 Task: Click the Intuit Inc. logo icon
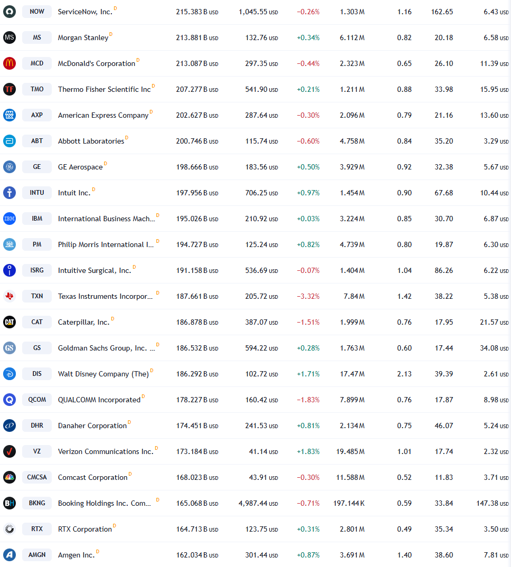coord(10,192)
